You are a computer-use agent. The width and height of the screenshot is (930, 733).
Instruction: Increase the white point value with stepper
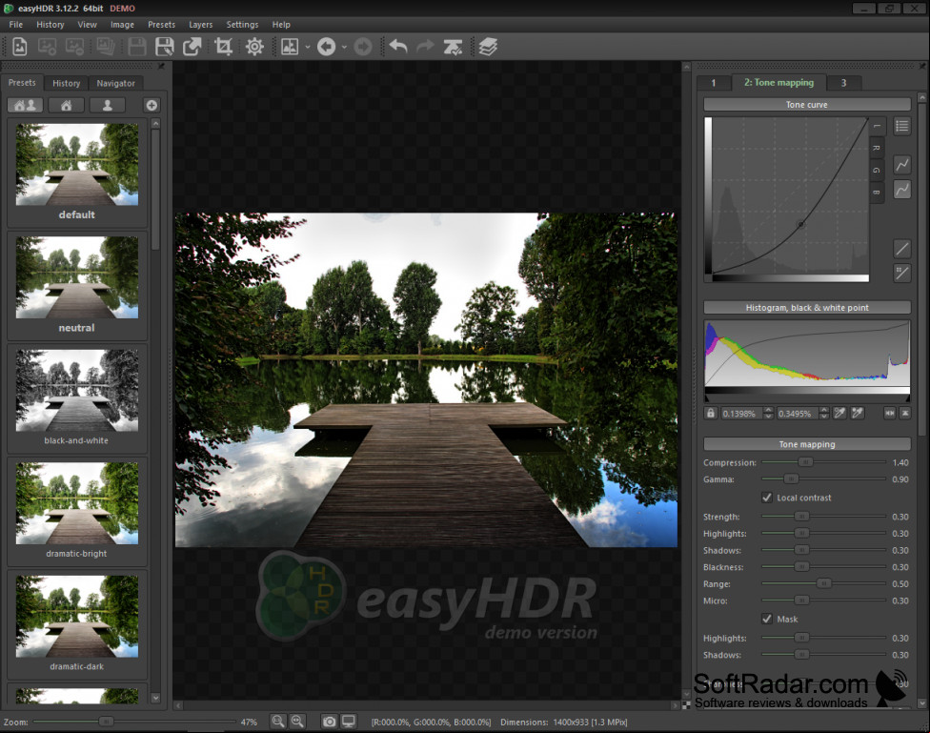pos(824,410)
